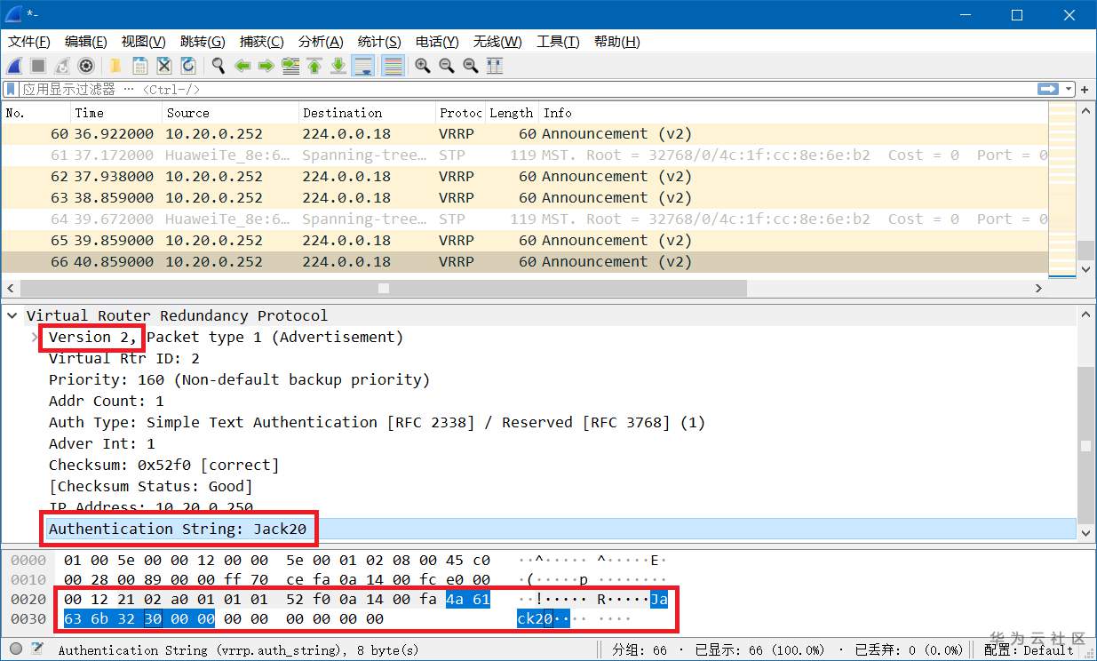Click packet list horizontal scrollbar thumb
This screenshot has width=1097, height=661.
click(x=383, y=289)
